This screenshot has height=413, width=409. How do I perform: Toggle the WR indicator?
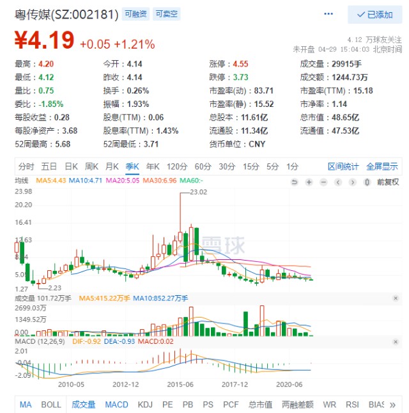click(329, 405)
